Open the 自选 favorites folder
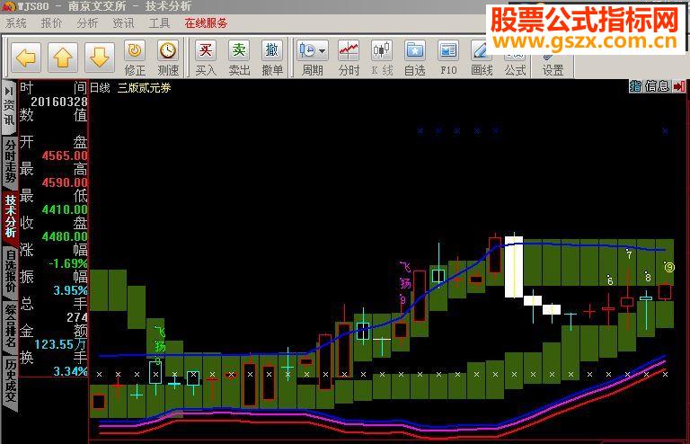Image resolution: width=690 pixels, height=444 pixels. point(415,58)
